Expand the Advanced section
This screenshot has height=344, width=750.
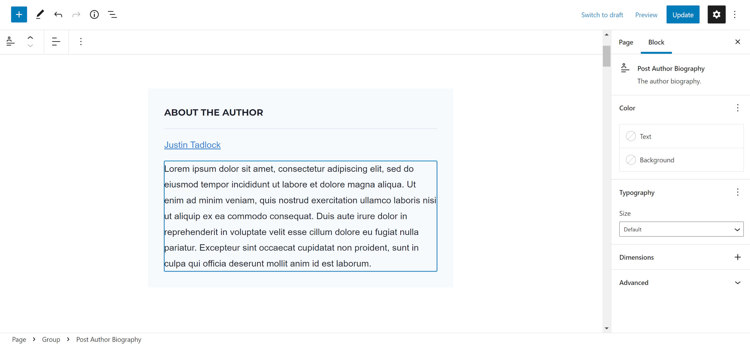[681, 283]
